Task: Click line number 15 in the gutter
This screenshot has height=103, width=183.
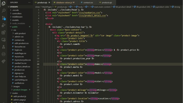Action: 38,50
